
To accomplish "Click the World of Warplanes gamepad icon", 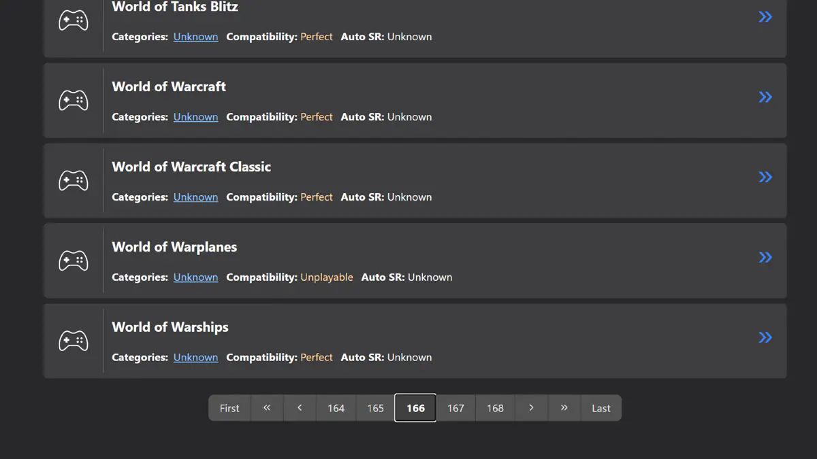I will pos(73,261).
